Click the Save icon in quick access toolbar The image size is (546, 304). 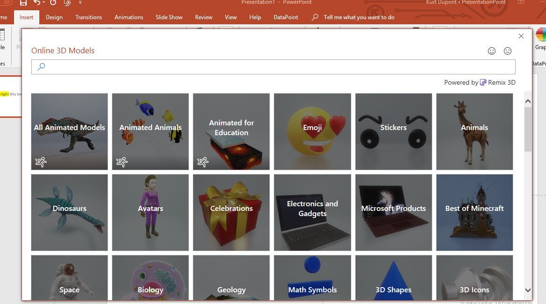click(23, 3)
